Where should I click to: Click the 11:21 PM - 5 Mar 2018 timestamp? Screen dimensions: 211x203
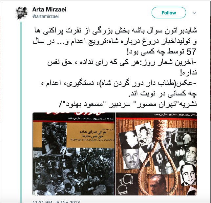coord(56,201)
